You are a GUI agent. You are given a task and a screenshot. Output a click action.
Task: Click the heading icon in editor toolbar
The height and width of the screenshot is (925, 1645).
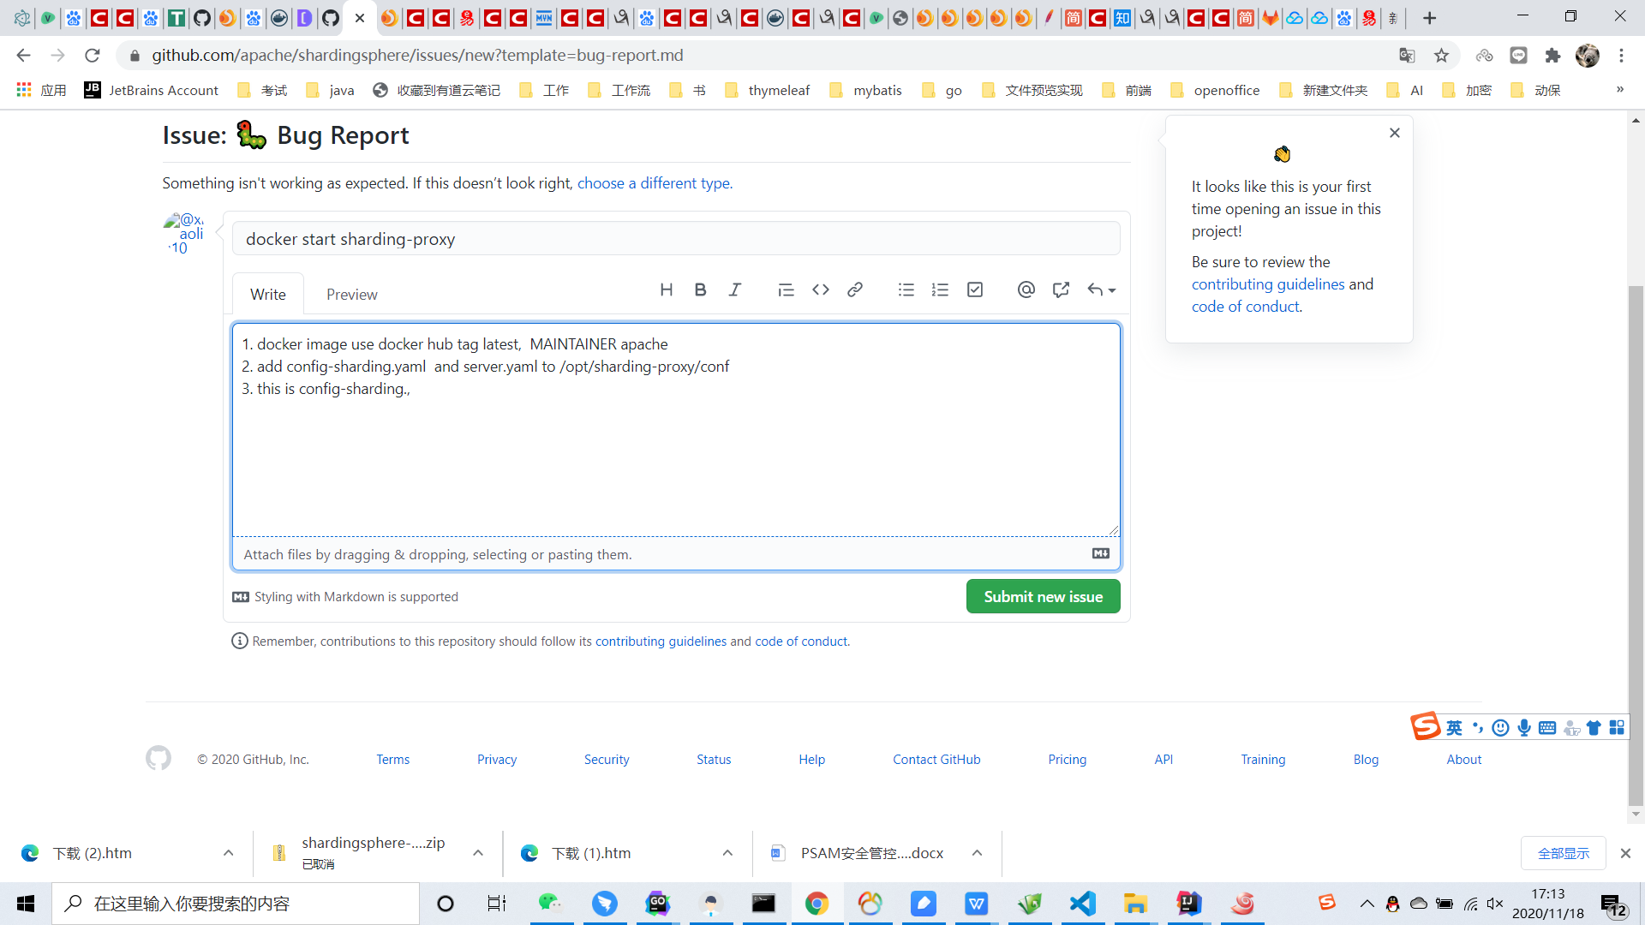click(666, 289)
